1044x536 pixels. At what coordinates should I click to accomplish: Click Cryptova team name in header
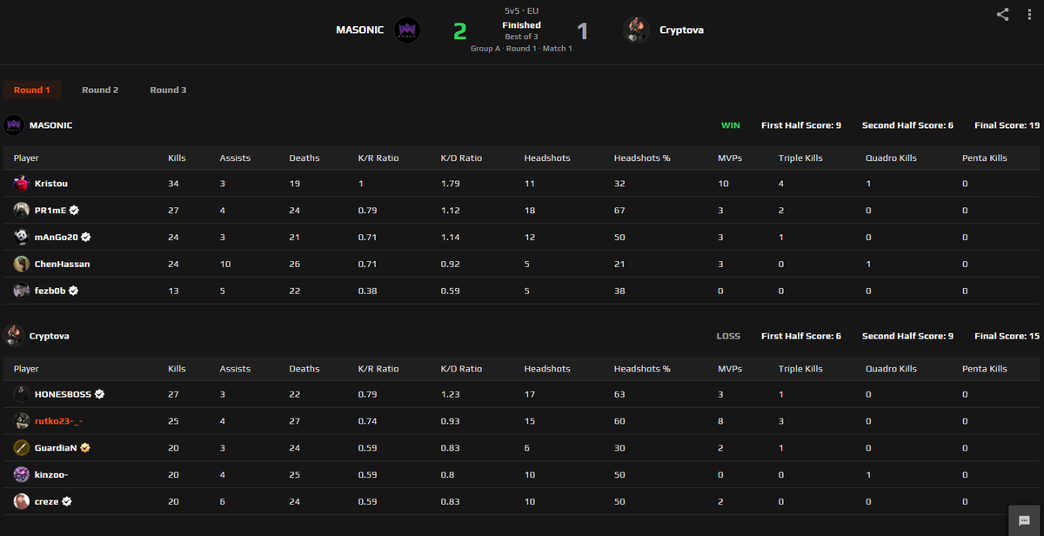pos(682,30)
